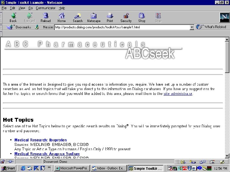The image size is (230, 172).
Task: Open the Bookmarks menu icon
Action: [10, 27]
